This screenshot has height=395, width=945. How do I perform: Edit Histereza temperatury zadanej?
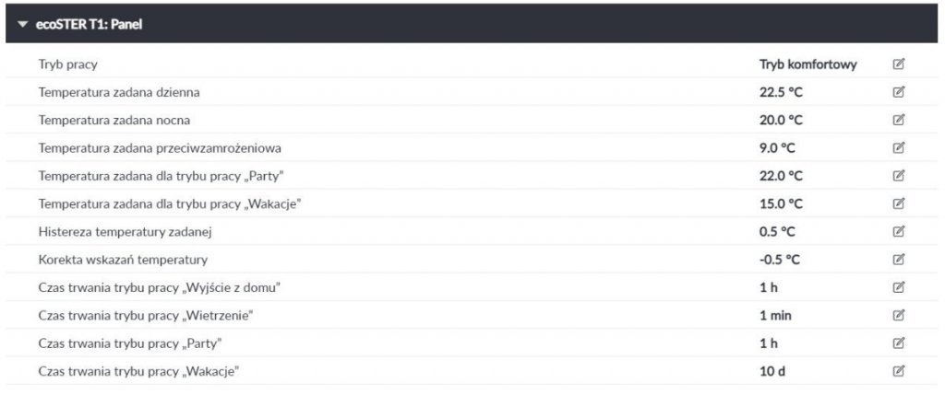click(x=898, y=231)
